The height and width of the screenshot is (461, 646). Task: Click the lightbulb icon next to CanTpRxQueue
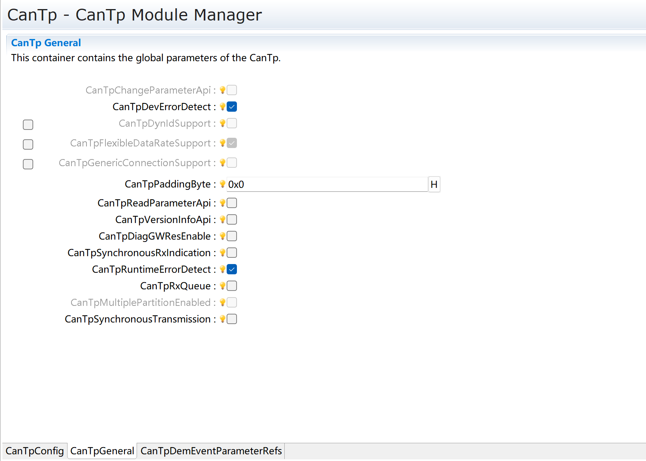[x=222, y=286]
